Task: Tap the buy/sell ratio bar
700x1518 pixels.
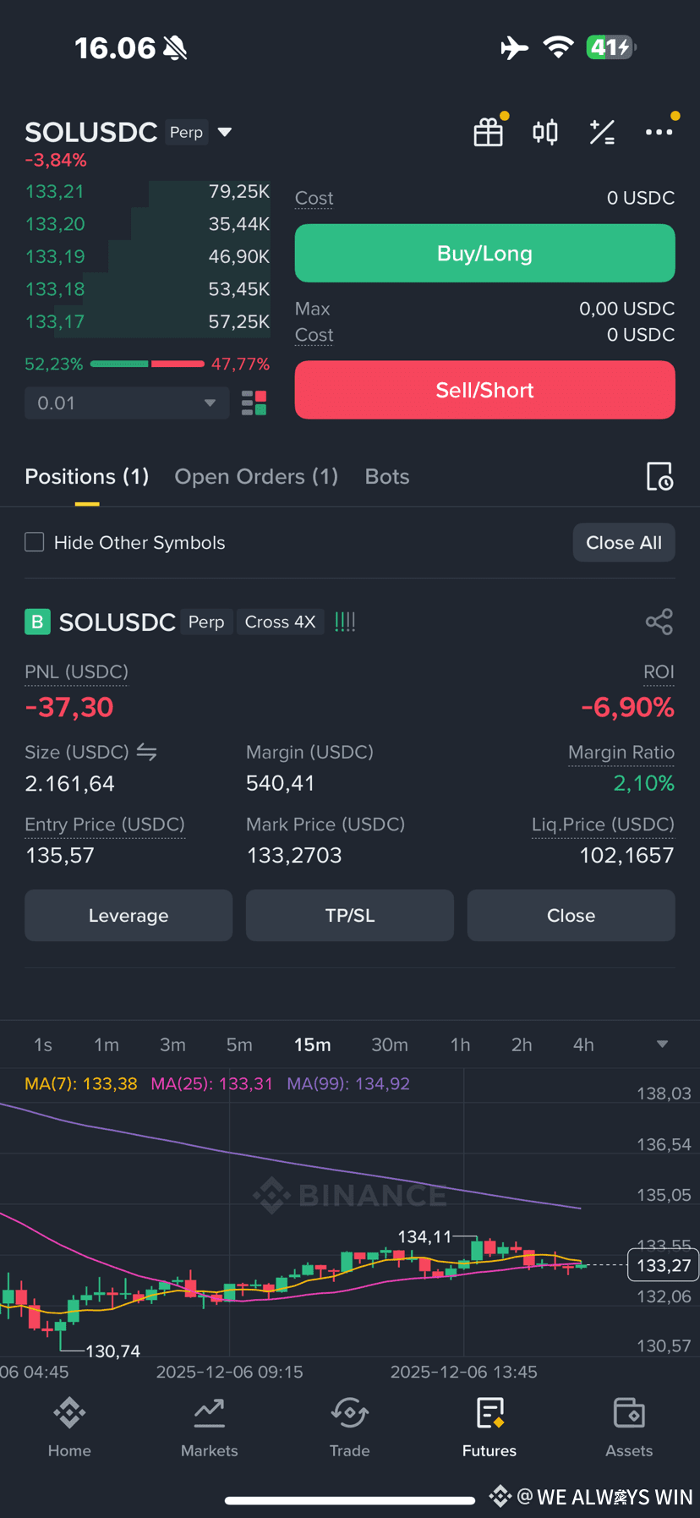Action: click(x=147, y=364)
